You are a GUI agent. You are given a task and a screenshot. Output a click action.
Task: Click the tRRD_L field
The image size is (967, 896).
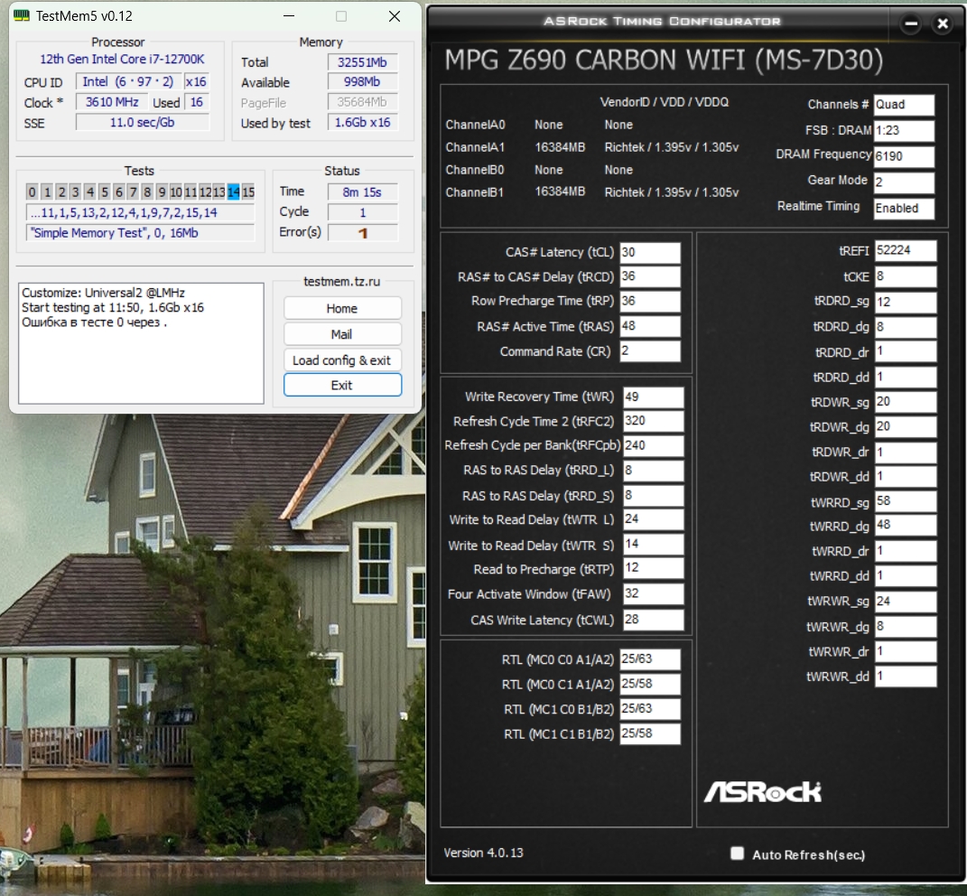coord(653,471)
